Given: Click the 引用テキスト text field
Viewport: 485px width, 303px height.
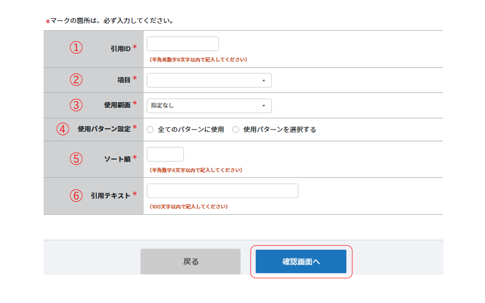Looking at the screenshot, I should click(x=222, y=191).
